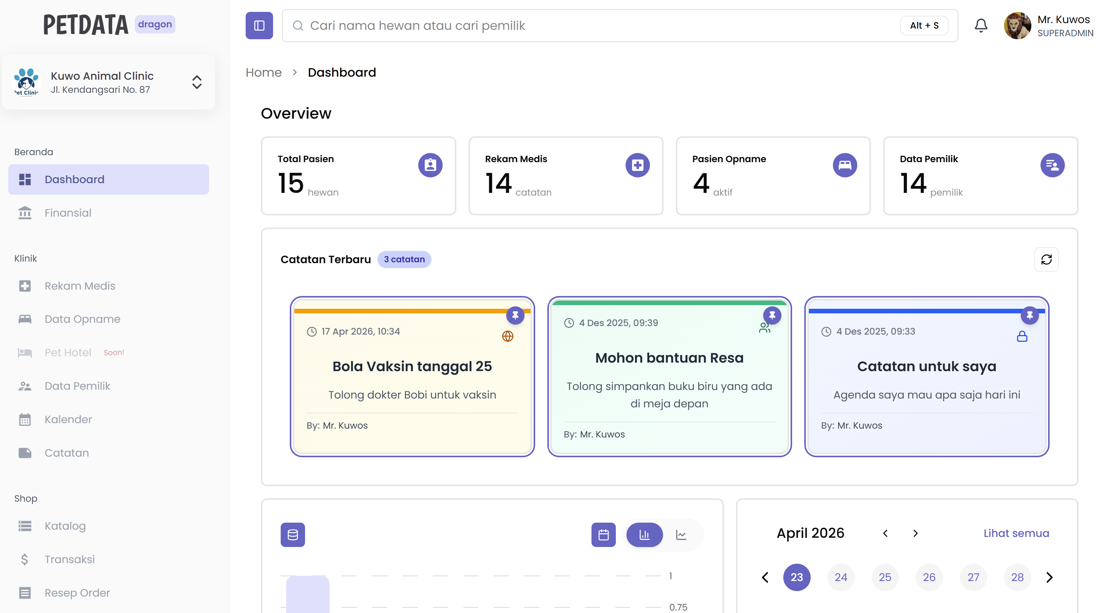
Task: Click the Pet Hotel sidebar entry
Action: pyautogui.click(x=109, y=353)
